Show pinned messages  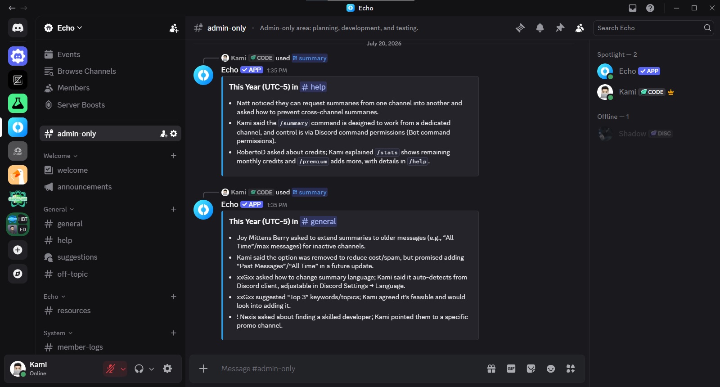point(560,28)
